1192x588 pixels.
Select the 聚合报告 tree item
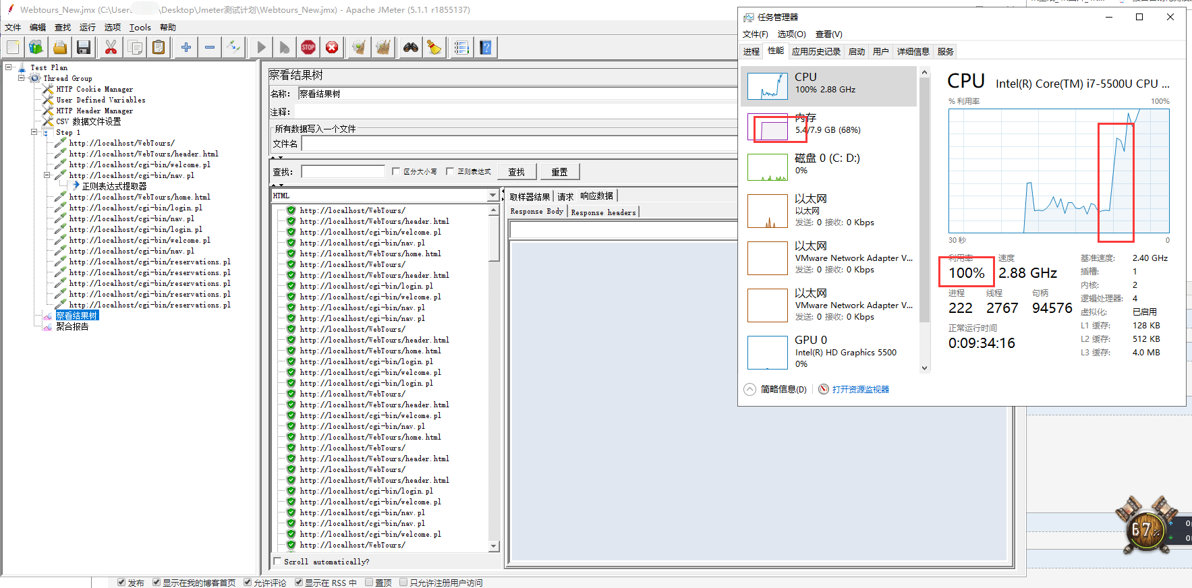(72, 326)
